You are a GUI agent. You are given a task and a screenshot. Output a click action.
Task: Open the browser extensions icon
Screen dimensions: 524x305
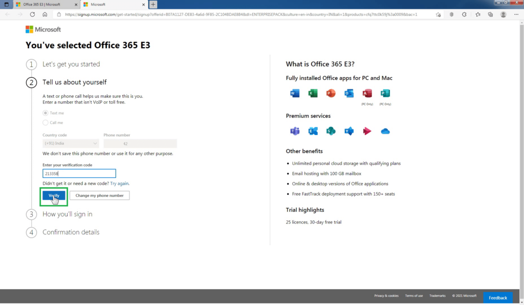(464, 14)
